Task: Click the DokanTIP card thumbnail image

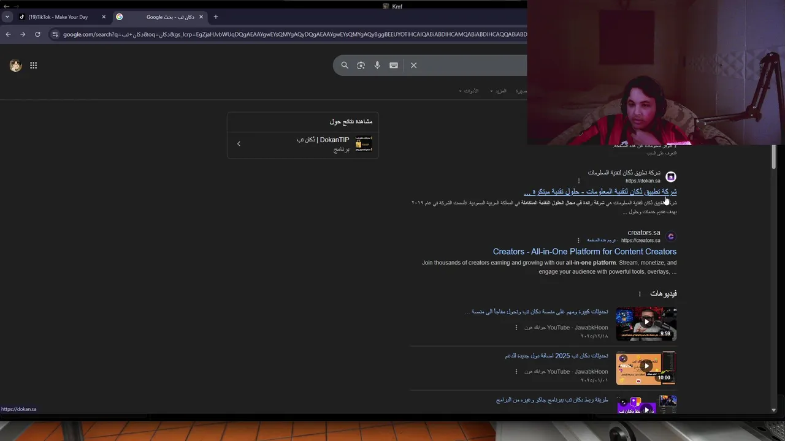Action: tap(364, 144)
